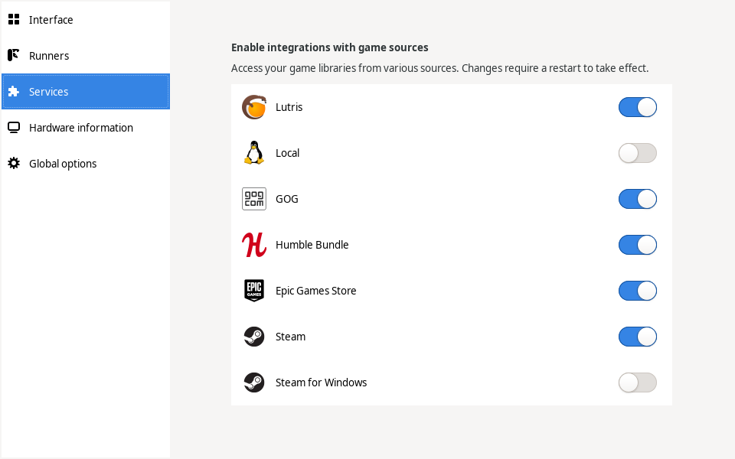Click the grid icon beside Interface

tap(14, 19)
